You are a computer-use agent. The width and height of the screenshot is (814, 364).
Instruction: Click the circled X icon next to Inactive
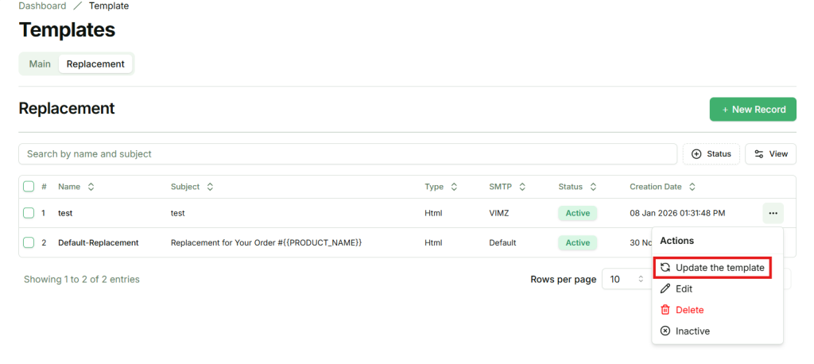[665, 331]
